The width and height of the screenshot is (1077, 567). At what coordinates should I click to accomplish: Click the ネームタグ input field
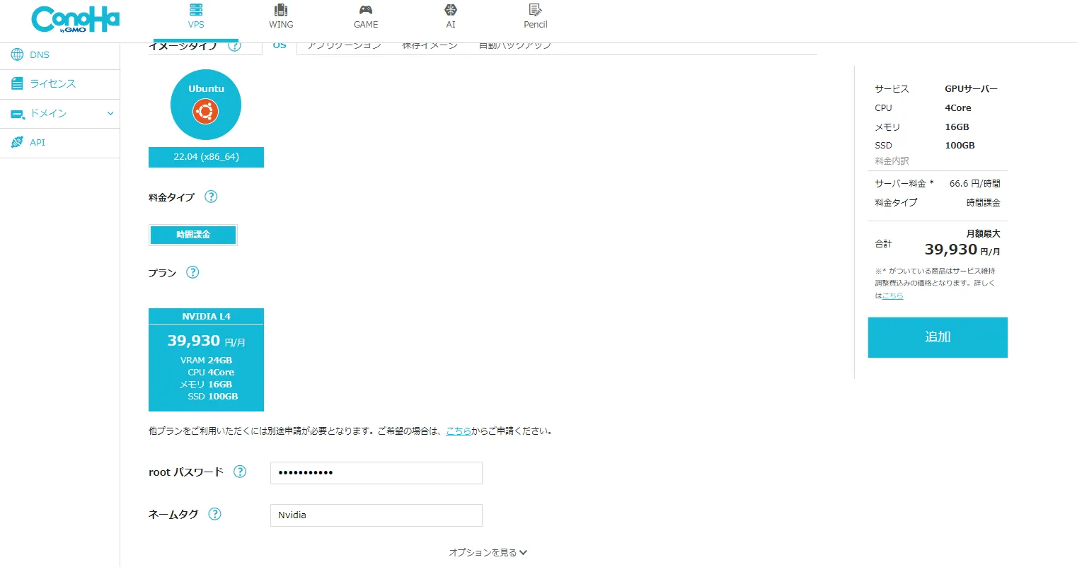[376, 515]
